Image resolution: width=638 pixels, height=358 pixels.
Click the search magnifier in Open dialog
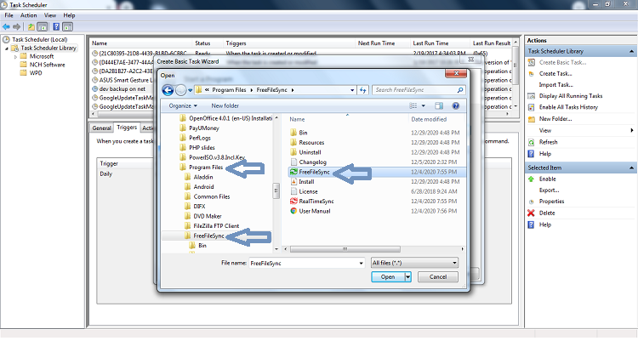[459, 90]
